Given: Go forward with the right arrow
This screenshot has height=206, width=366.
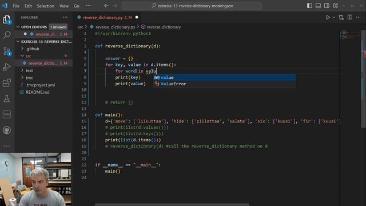Looking at the screenshot, I should pyautogui.click(x=115, y=6).
